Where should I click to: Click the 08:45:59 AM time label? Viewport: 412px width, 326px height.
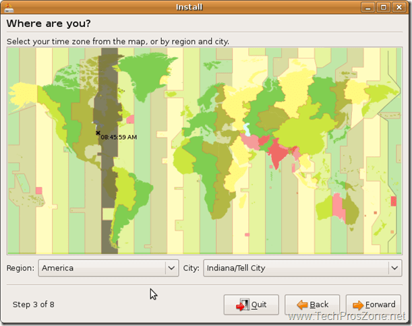pyautogui.click(x=119, y=137)
